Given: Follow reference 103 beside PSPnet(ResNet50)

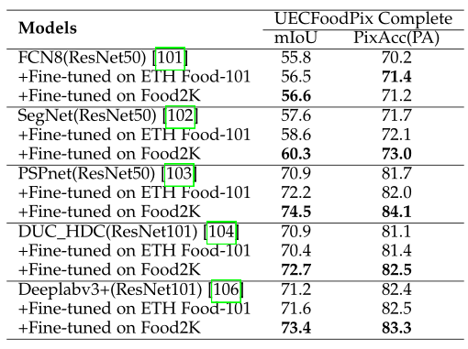Looking at the screenshot, I should coord(179,175).
